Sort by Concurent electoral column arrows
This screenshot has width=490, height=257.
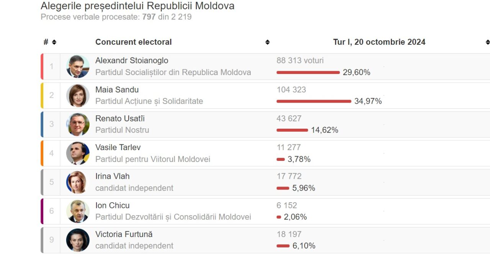[x=267, y=42]
